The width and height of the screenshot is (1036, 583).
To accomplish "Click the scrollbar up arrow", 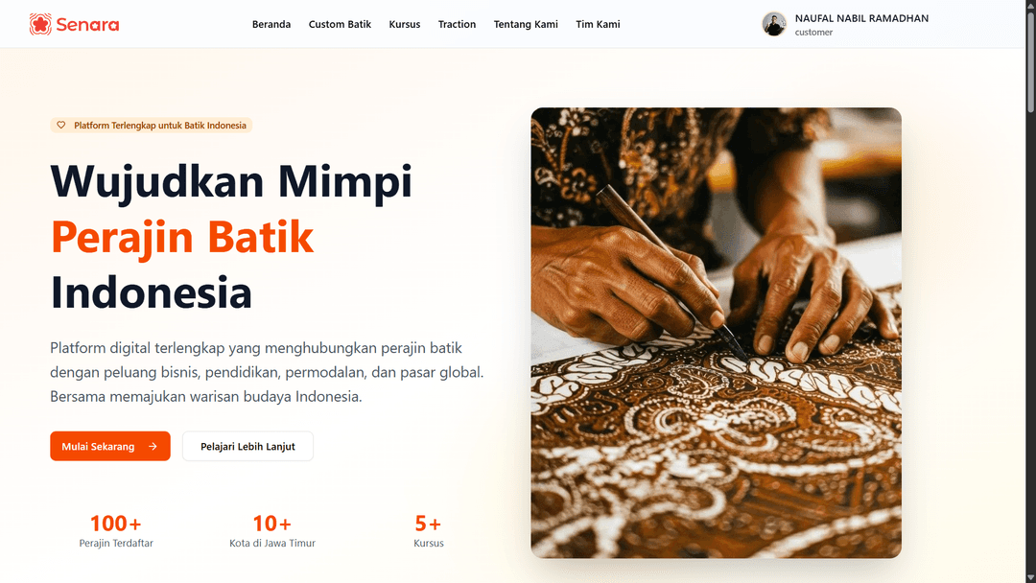I will (x=1030, y=5).
